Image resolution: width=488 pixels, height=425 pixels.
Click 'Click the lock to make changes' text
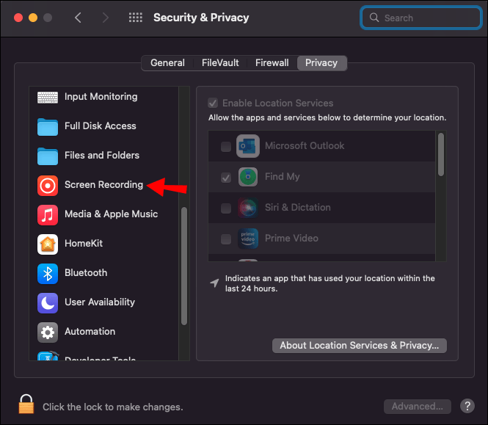coord(113,407)
